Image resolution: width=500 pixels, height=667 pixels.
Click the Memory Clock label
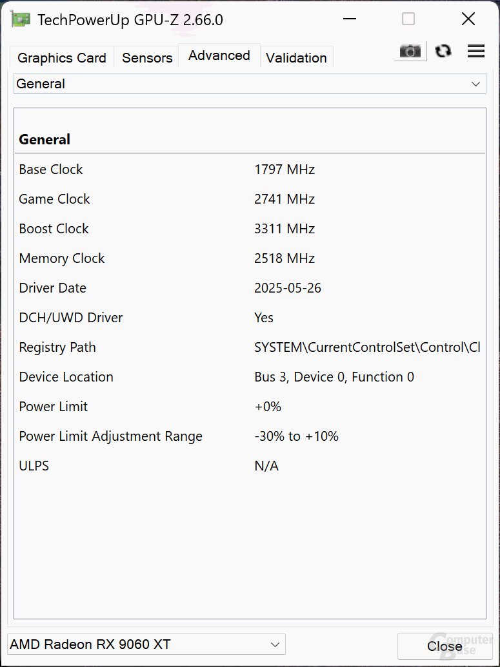(62, 258)
